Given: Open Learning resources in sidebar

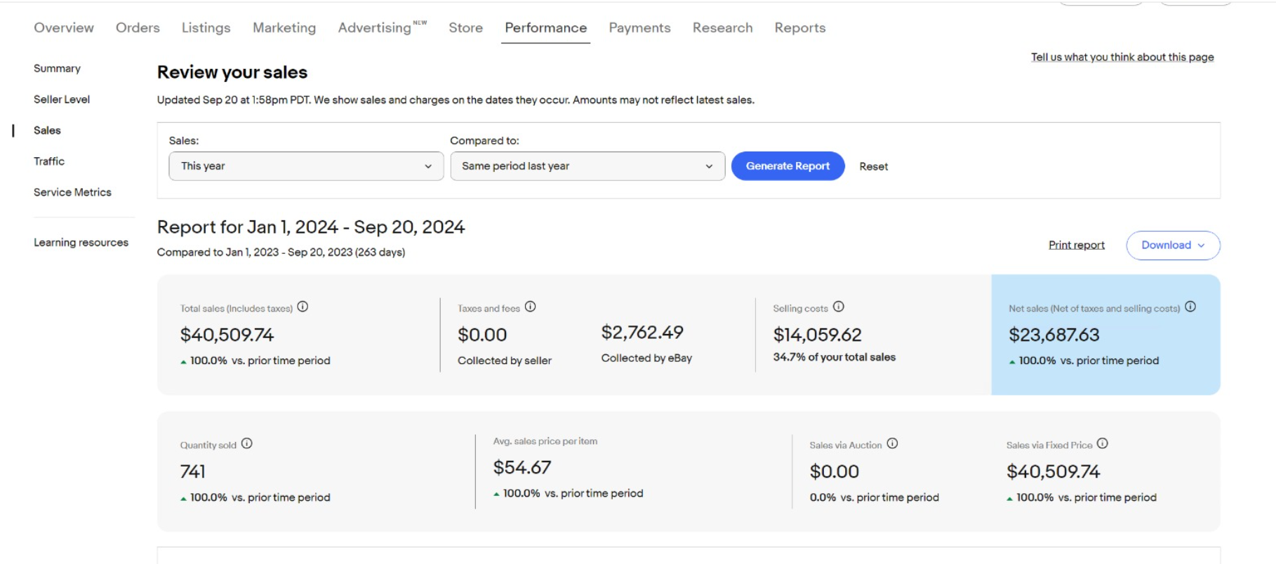Looking at the screenshot, I should coord(81,243).
